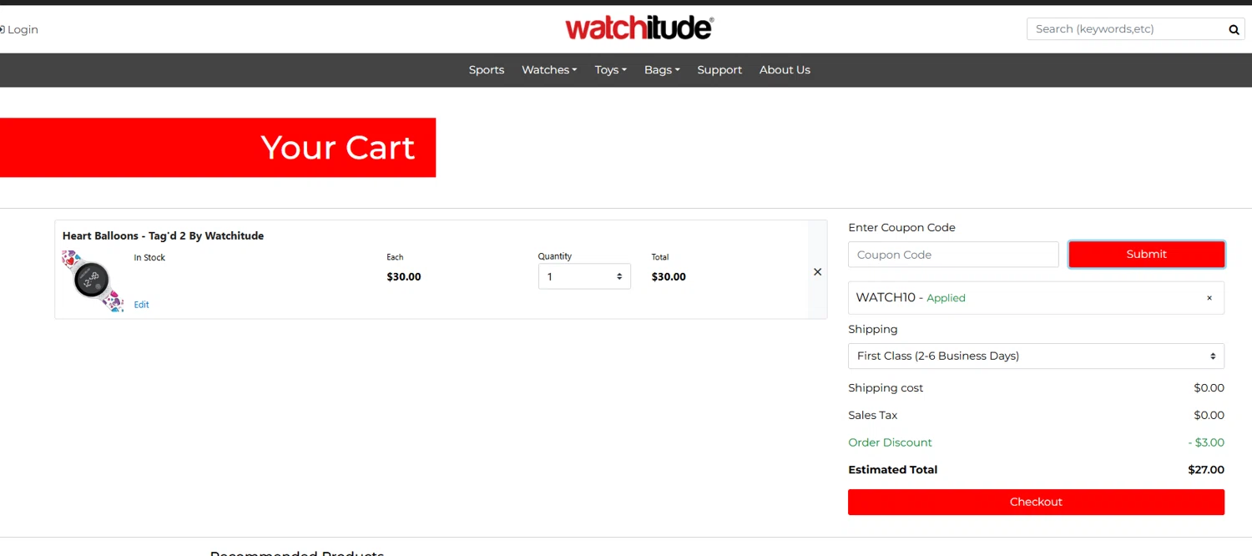This screenshot has height=556, width=1252.
Task: Open the Watchitude logo home link
Action: click(639, 29)
